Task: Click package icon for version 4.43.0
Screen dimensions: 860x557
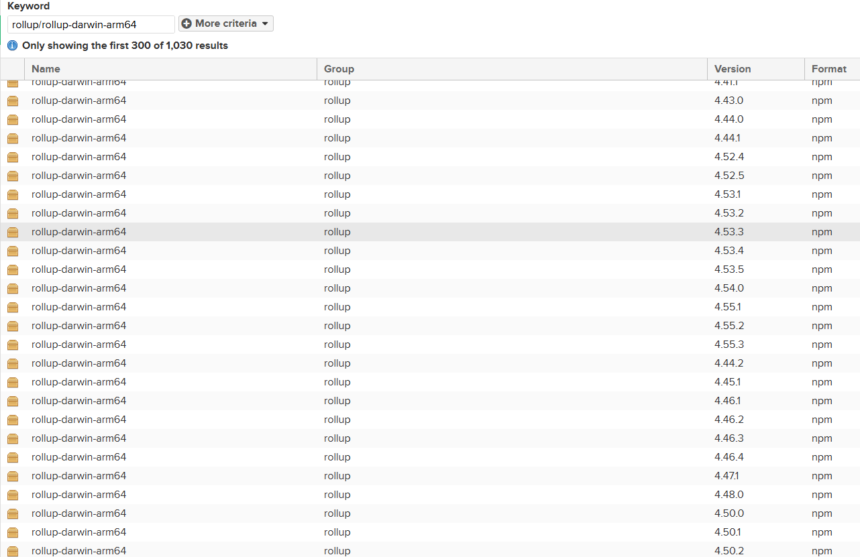Action: point(13,101)
